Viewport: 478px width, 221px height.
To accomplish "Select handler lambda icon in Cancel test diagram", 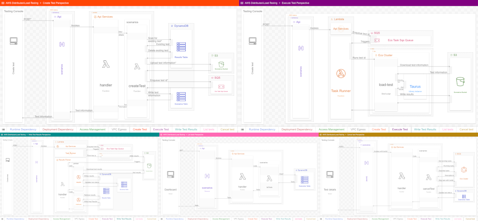I will [x=402, y=177].
